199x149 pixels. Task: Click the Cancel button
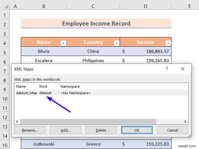point(173,130)
